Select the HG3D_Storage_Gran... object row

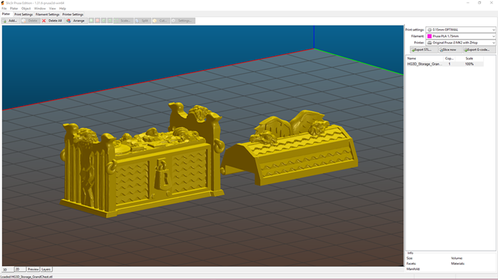point(445,64)
